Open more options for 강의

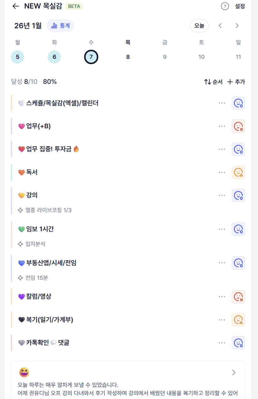pos(222,195)
